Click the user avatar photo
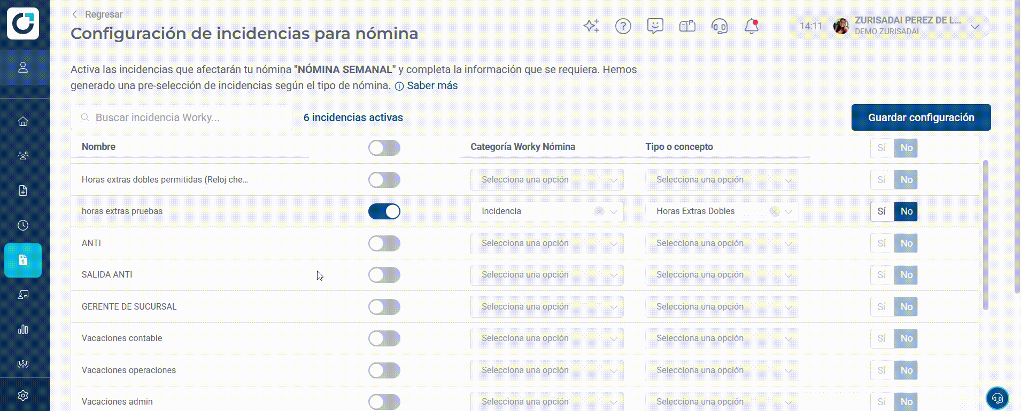Screen dimensions: 1021x411 click(841, 26)
